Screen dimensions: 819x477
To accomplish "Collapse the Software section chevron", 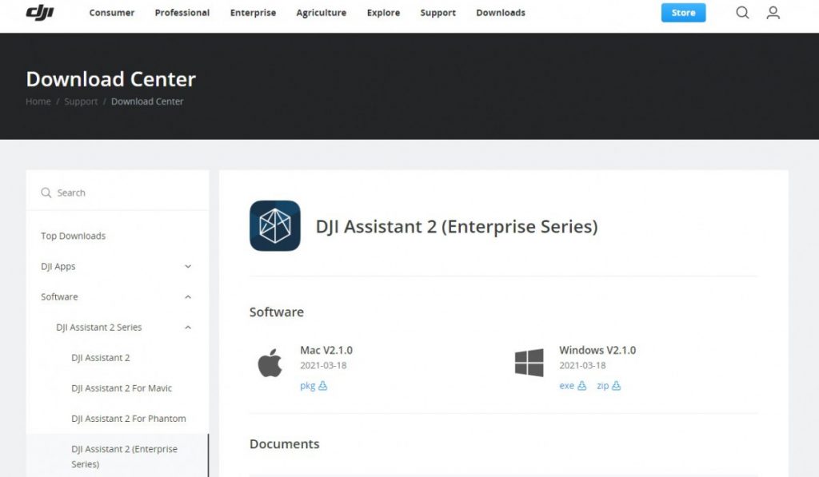I will pyautogui.click(x=188, y=297).
